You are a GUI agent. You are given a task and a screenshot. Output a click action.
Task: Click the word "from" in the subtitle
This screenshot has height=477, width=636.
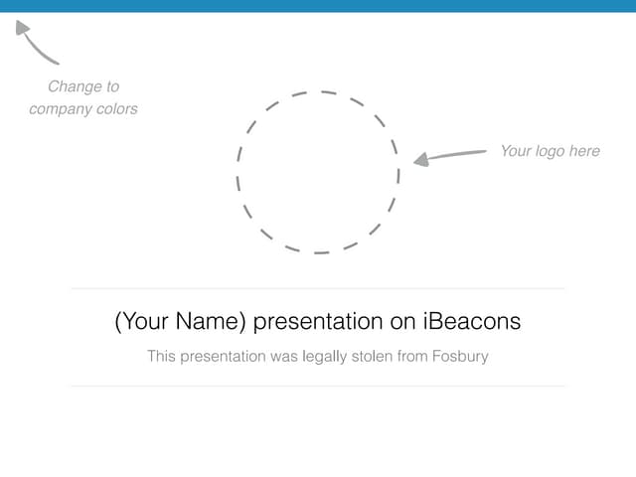click(x=412, y=355)
